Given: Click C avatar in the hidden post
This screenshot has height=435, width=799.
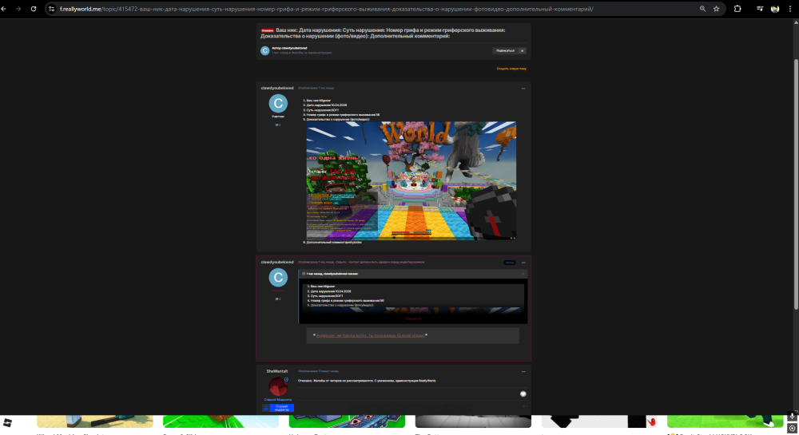Looking at the screenshot, I should point(278,277).
